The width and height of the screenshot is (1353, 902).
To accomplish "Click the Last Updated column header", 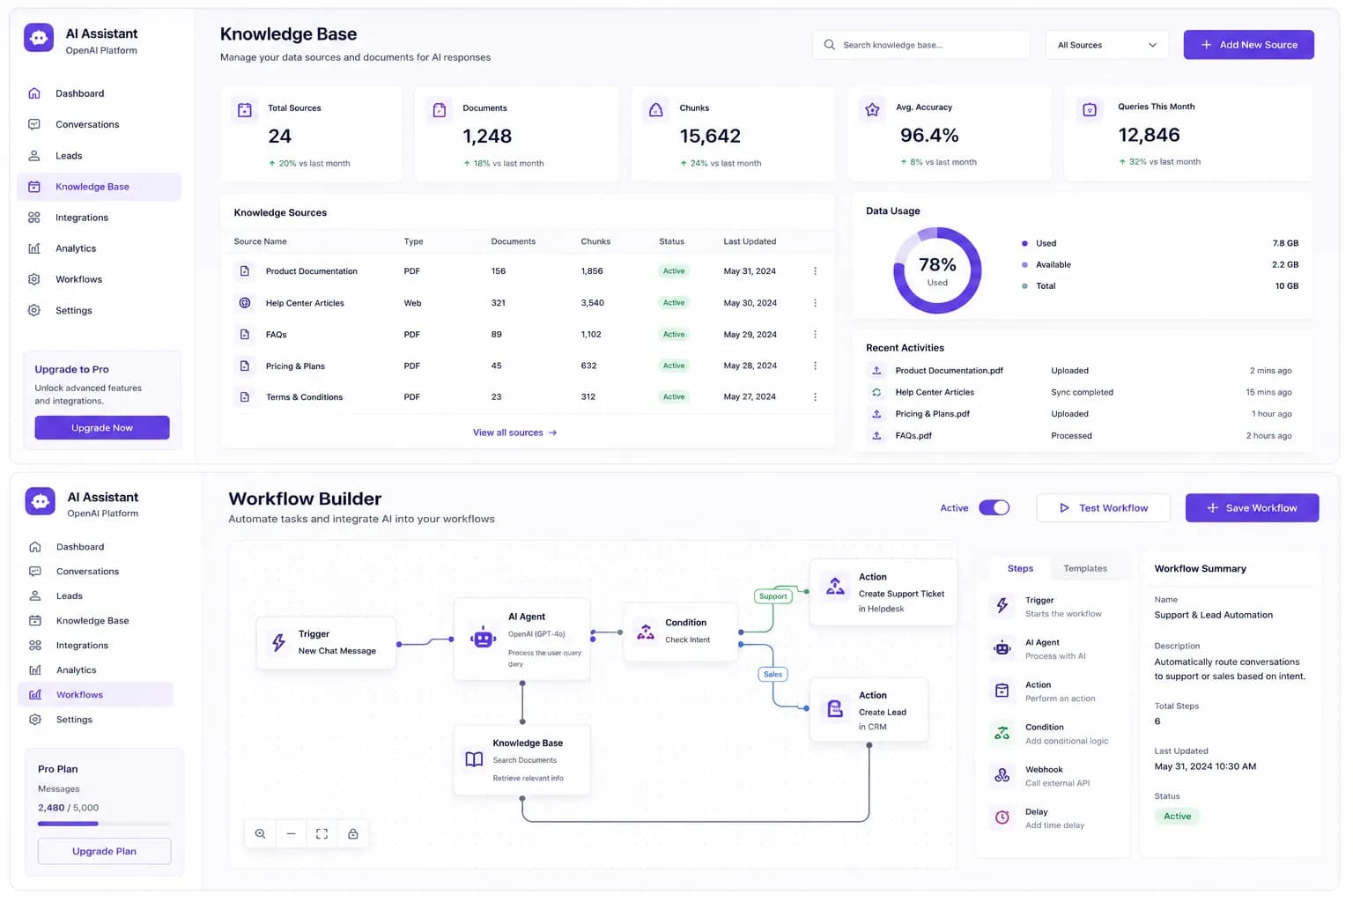I will (x=750, y=241).
